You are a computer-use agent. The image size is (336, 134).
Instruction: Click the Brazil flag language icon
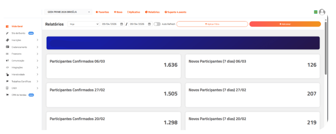click(x=316, y=12)
